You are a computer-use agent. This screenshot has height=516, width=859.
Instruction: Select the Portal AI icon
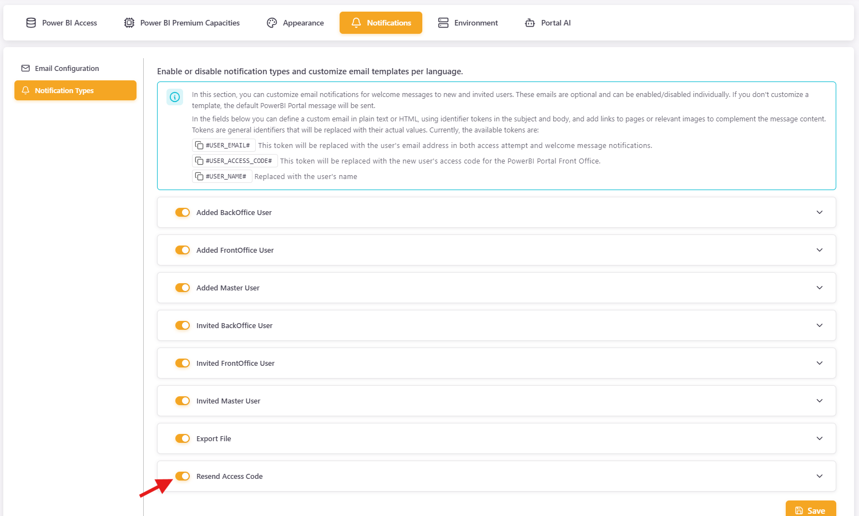tap(529, 23)
